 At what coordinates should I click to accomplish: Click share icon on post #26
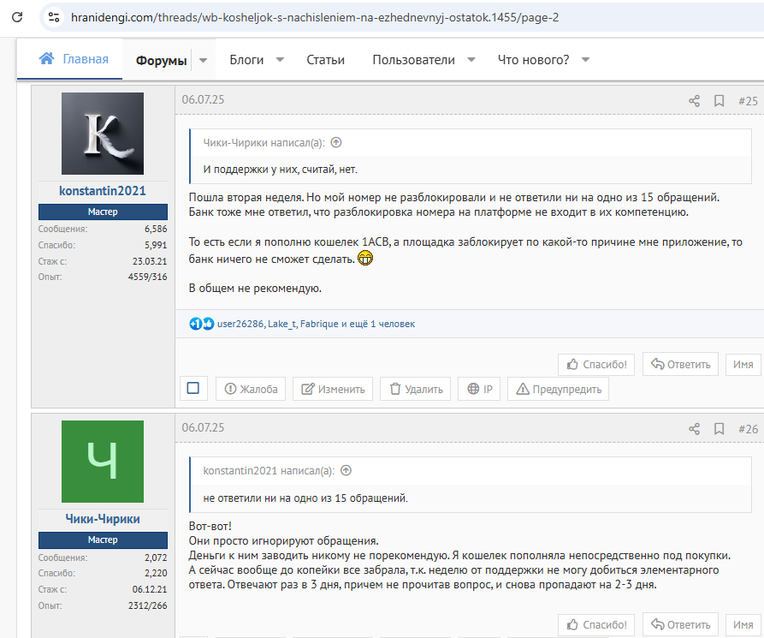click(x=694, y=428)
